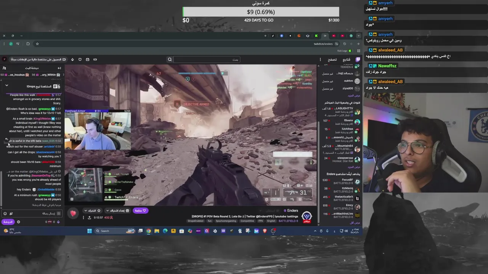Switch to the first YouTube browser tab
Image resolution: width=488 pixels, height=274 pixels.
click(x=334, y=36)
